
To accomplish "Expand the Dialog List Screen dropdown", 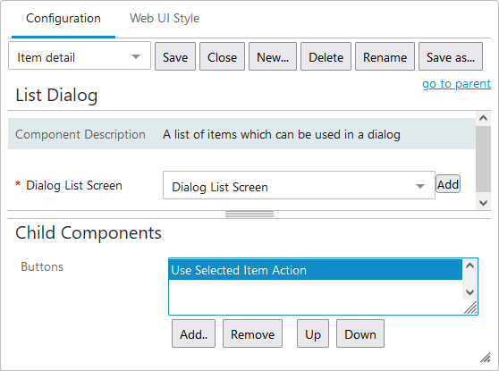I will (299, 185).
